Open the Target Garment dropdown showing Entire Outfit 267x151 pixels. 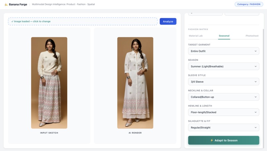[224, 51]
